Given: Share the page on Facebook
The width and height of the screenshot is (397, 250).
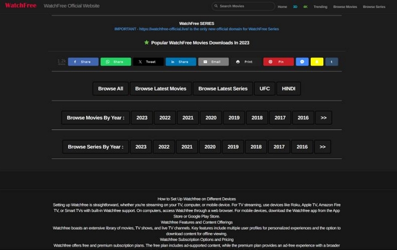Looking at the screenshot, I should (x=83, y=62).
